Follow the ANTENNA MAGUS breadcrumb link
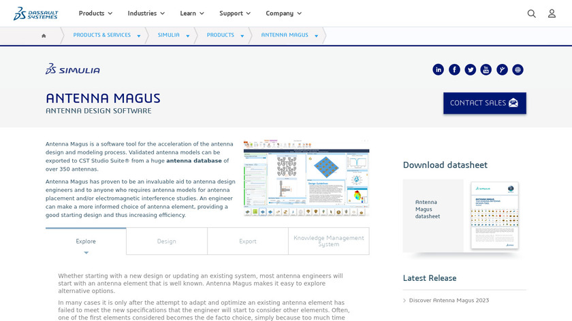 coord(285,35)
